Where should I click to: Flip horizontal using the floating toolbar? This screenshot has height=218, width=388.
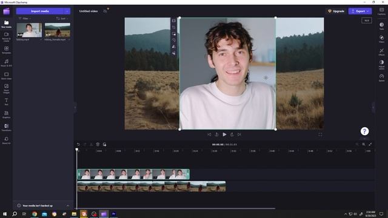pos(174,47)
